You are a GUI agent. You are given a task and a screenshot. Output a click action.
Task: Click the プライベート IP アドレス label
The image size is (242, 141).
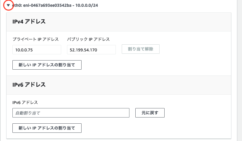coord(35,39)
